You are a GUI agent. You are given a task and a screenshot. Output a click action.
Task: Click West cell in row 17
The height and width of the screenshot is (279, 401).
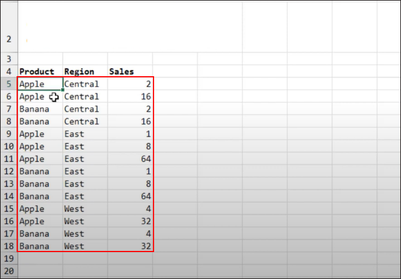pos(74,234)
